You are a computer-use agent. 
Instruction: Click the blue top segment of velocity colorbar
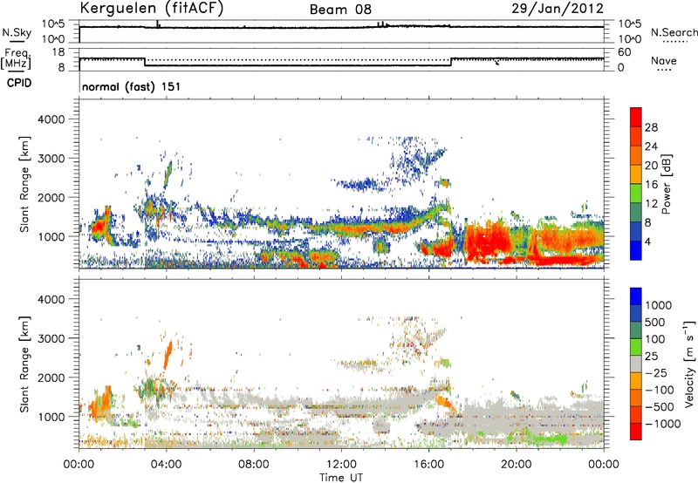(636, 296)
